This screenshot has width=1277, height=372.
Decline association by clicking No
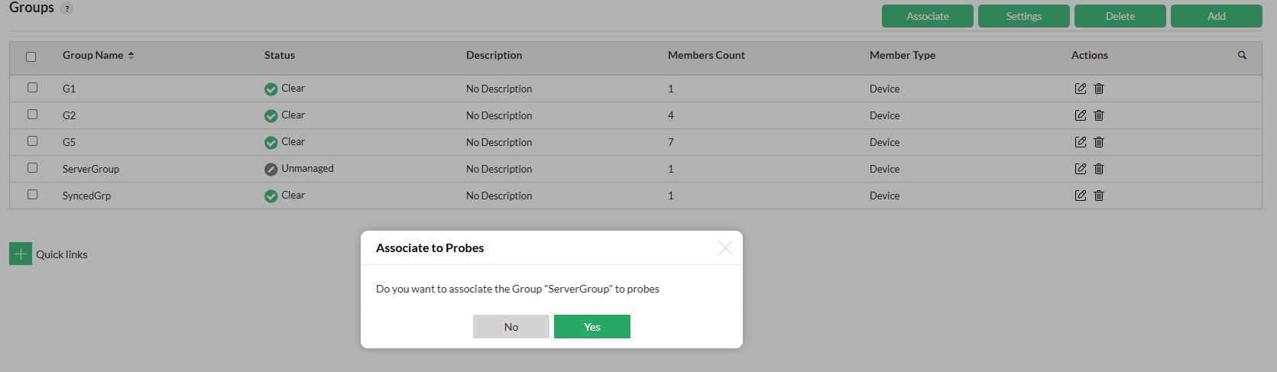pyautogui.click(x=510, y=326)
